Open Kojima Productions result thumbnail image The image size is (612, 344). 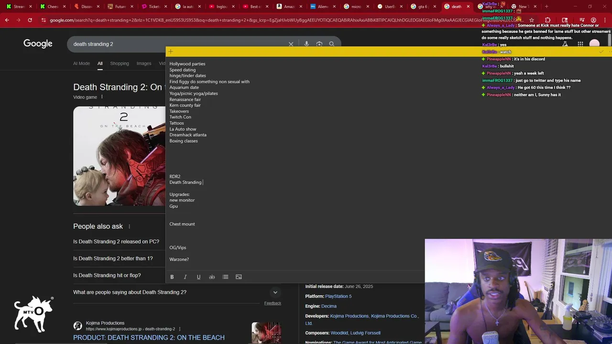pyautogui.click(x=266, y=333)
